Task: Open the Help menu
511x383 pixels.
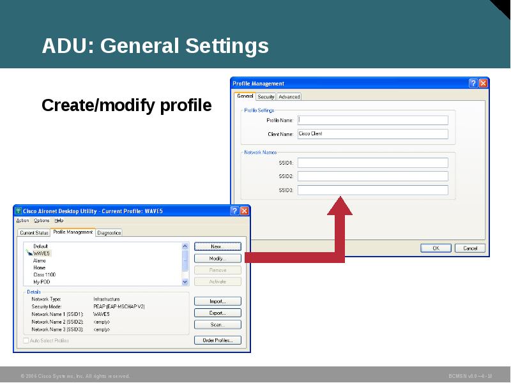Action: (58, 220)
